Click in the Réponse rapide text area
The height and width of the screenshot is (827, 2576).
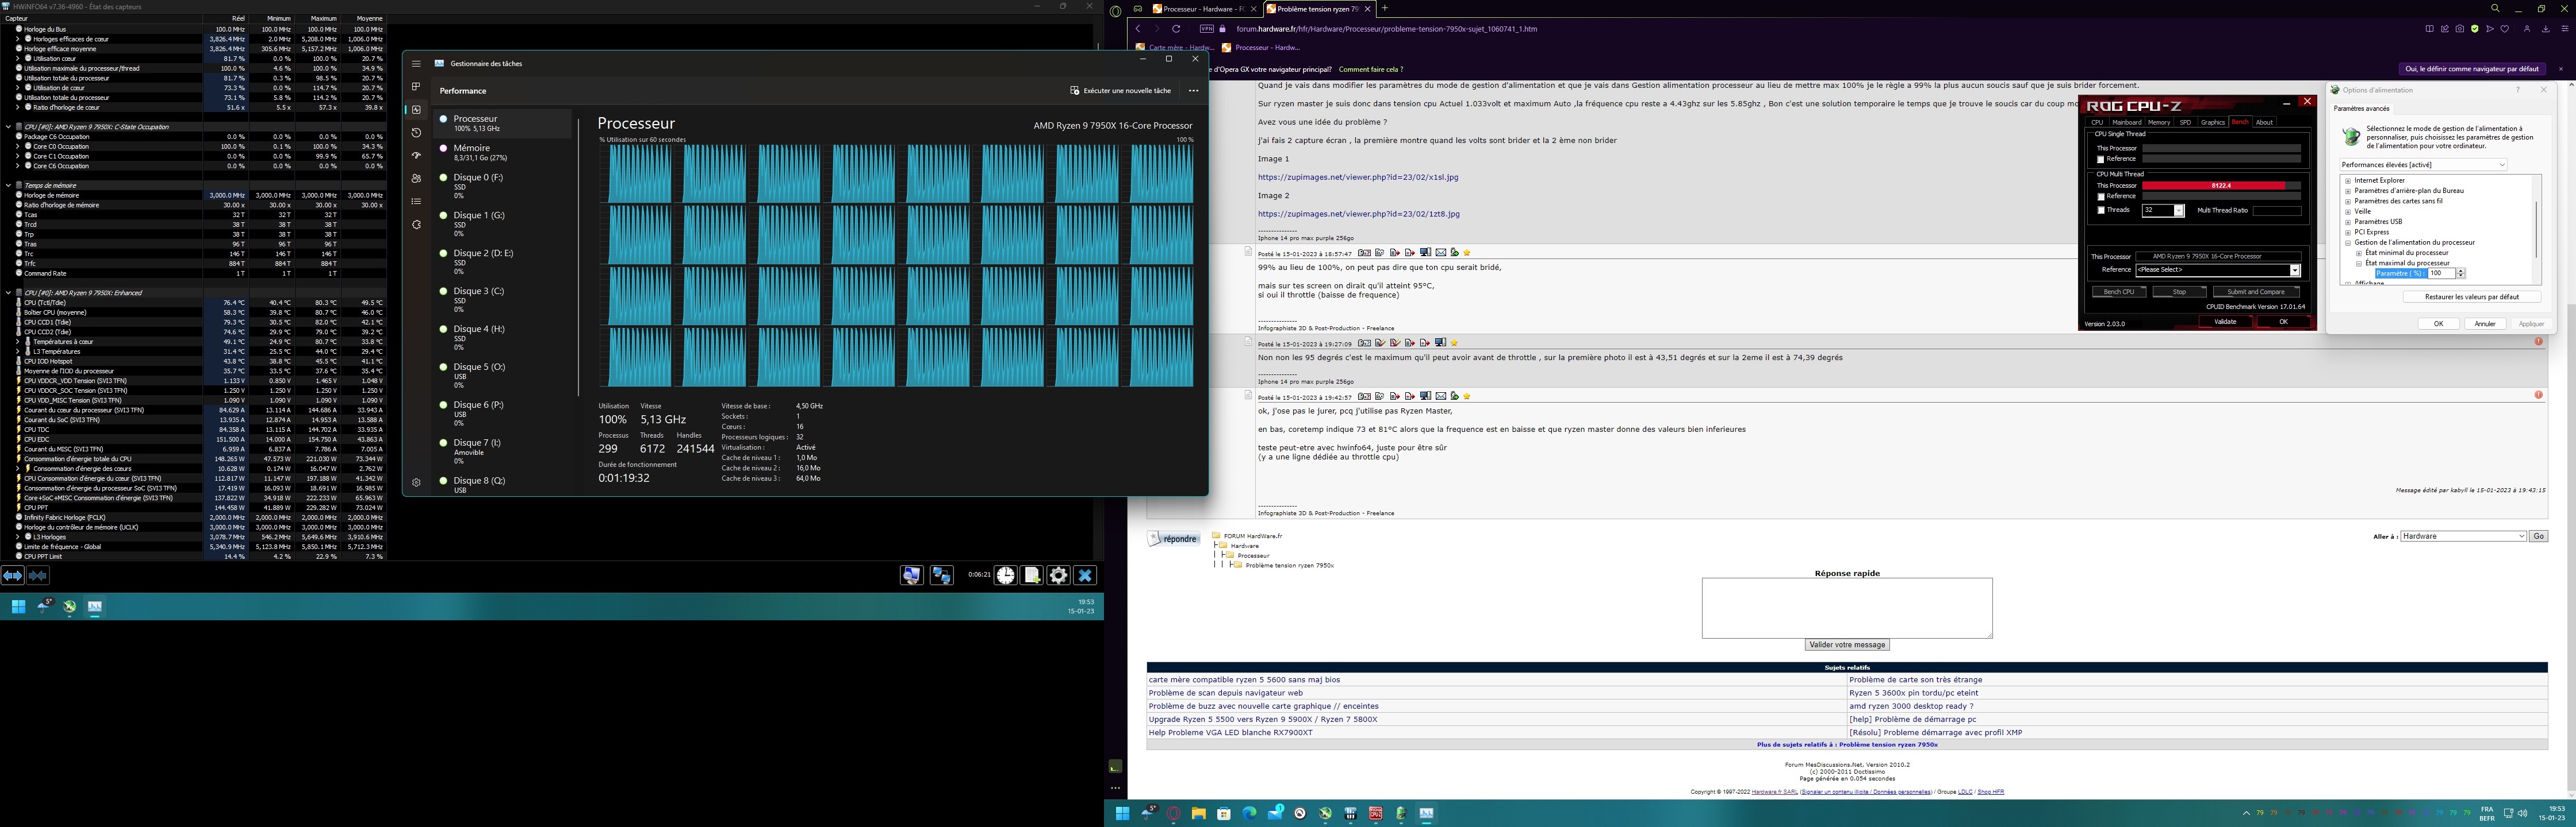click(x=1846, y=607)
